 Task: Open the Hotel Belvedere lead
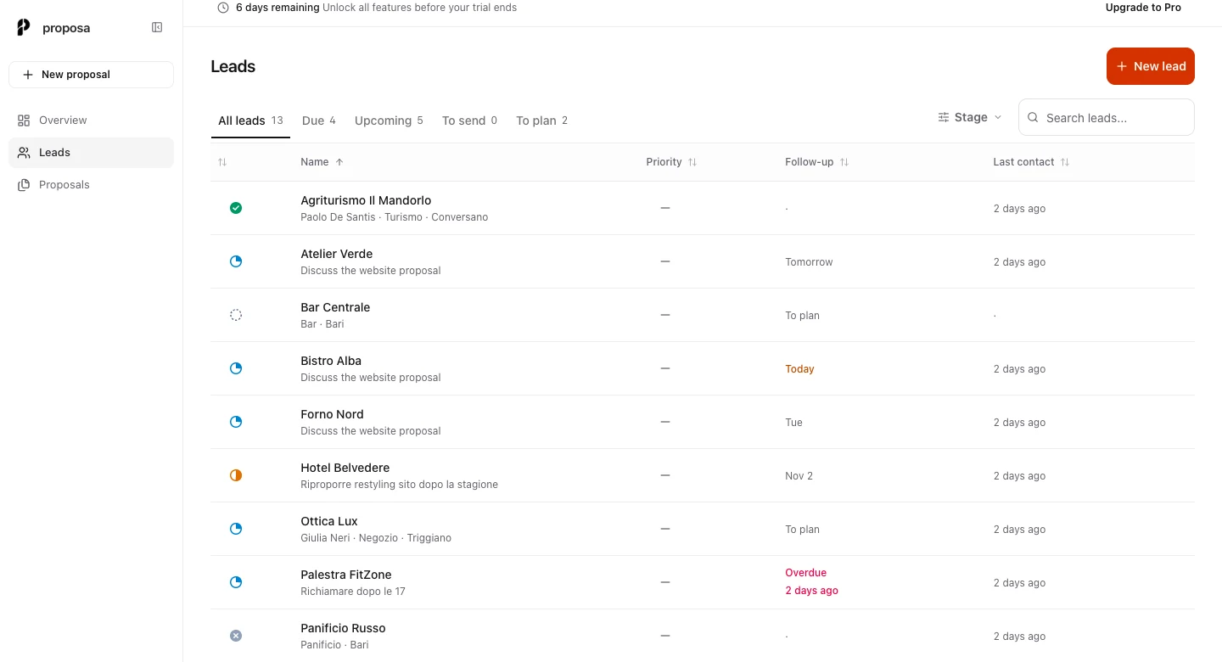point(703,475)
